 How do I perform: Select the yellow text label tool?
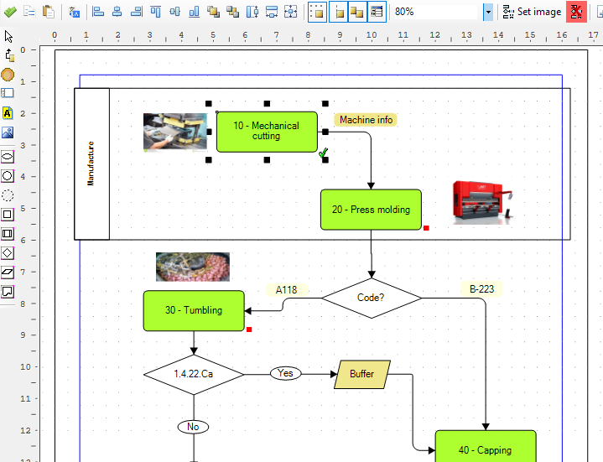pos(8,113)
